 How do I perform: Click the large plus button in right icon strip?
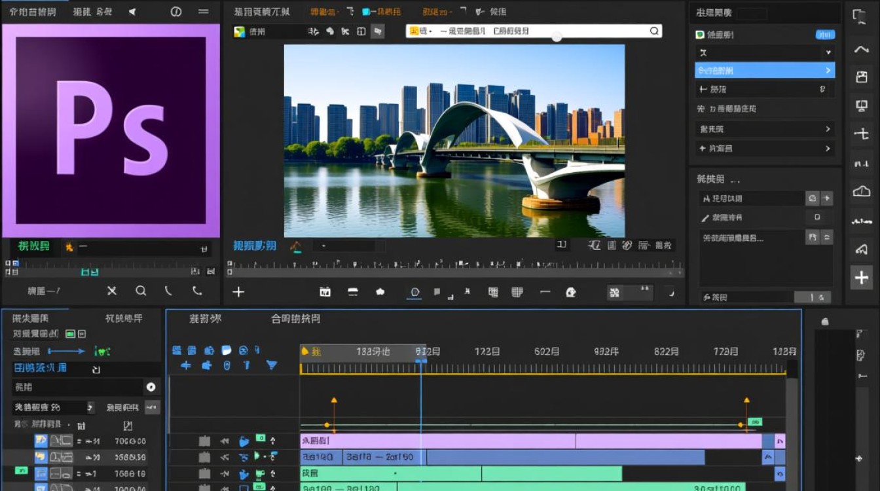point(861,278)
